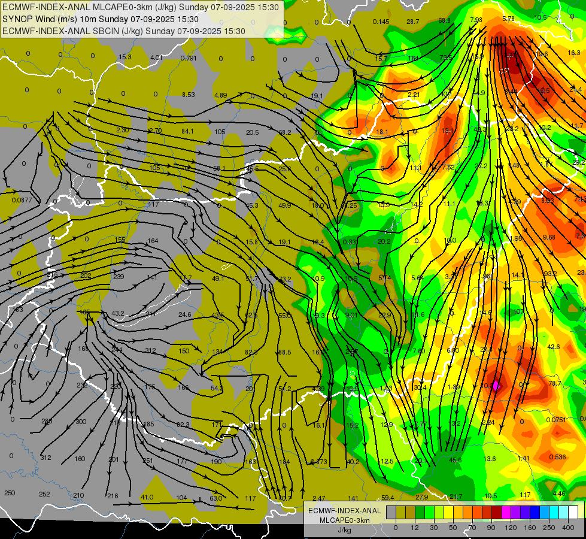Screen dimensions: 586x539
Task: Click the map value 0.145
Action: [x=381, y=22]
